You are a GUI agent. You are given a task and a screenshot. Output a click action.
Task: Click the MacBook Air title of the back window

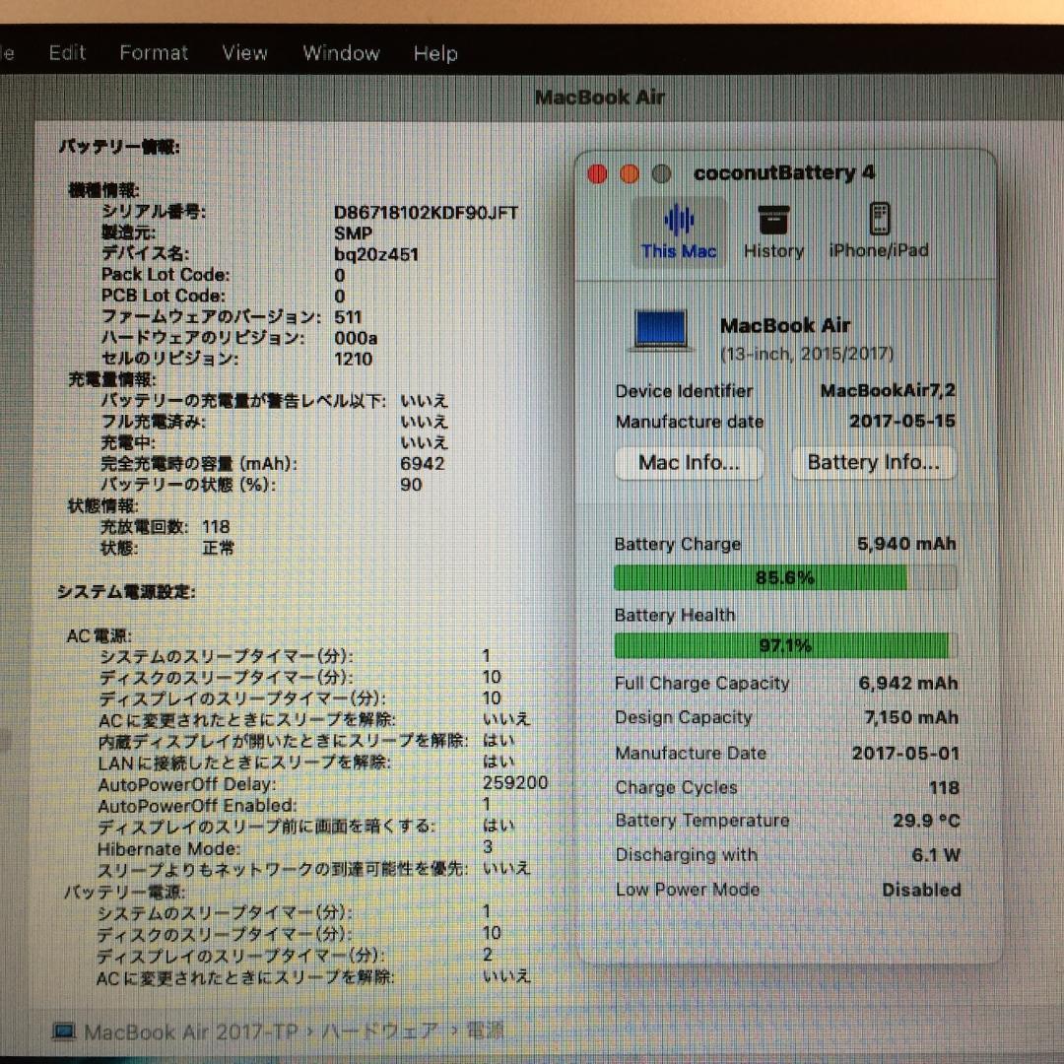click(600, 98)
